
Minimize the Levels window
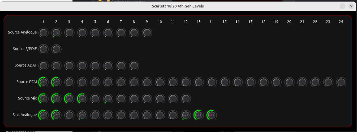[343, 6]
